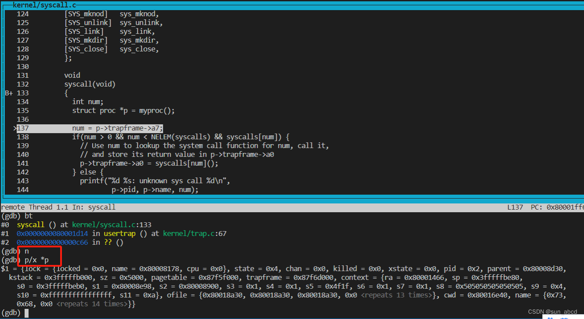
Task: Click the current-line arrow marker beside 137
Action: coord(15,128)
